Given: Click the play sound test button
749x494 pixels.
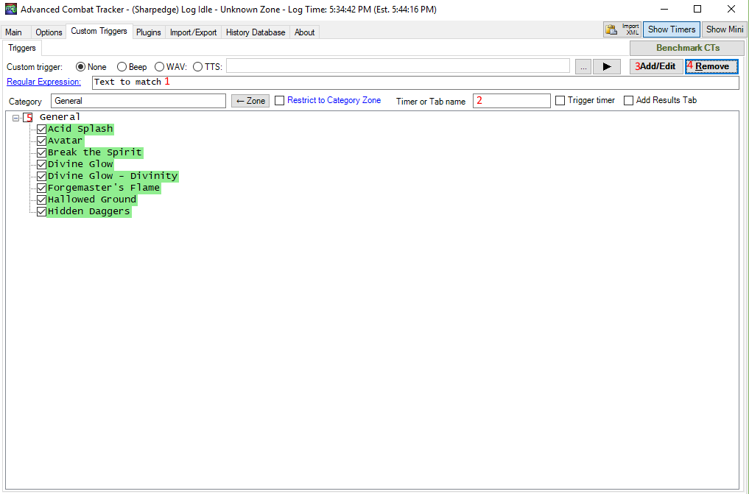Looking at the screenshot, I should point(607,66).
